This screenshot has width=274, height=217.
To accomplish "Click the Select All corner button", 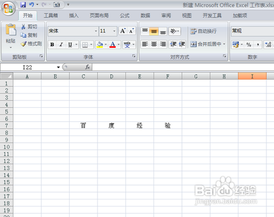I will tap(7, 76).
